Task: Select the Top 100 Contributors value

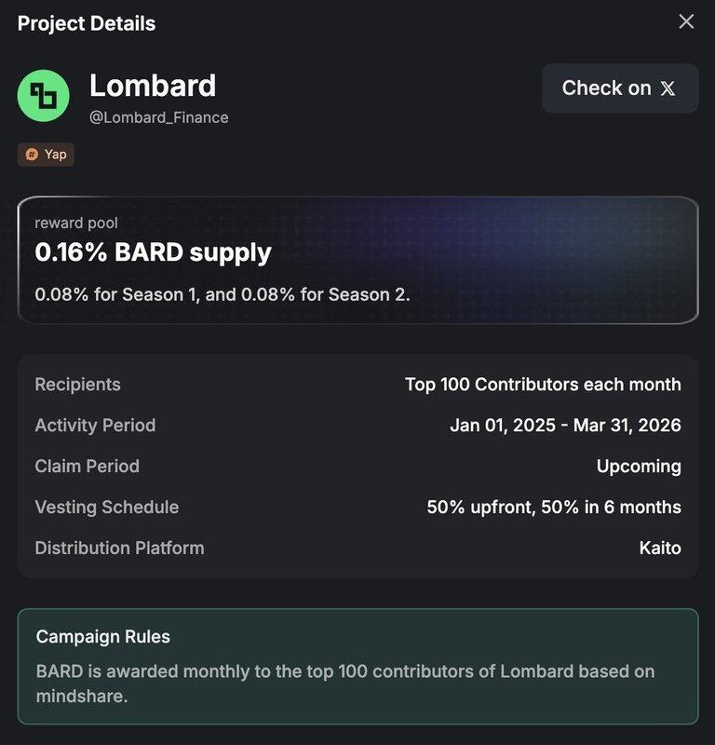Action: pos(543,385)
